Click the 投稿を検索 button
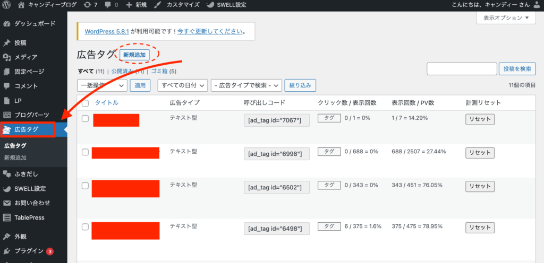The image size is (544, 263). 517,69
